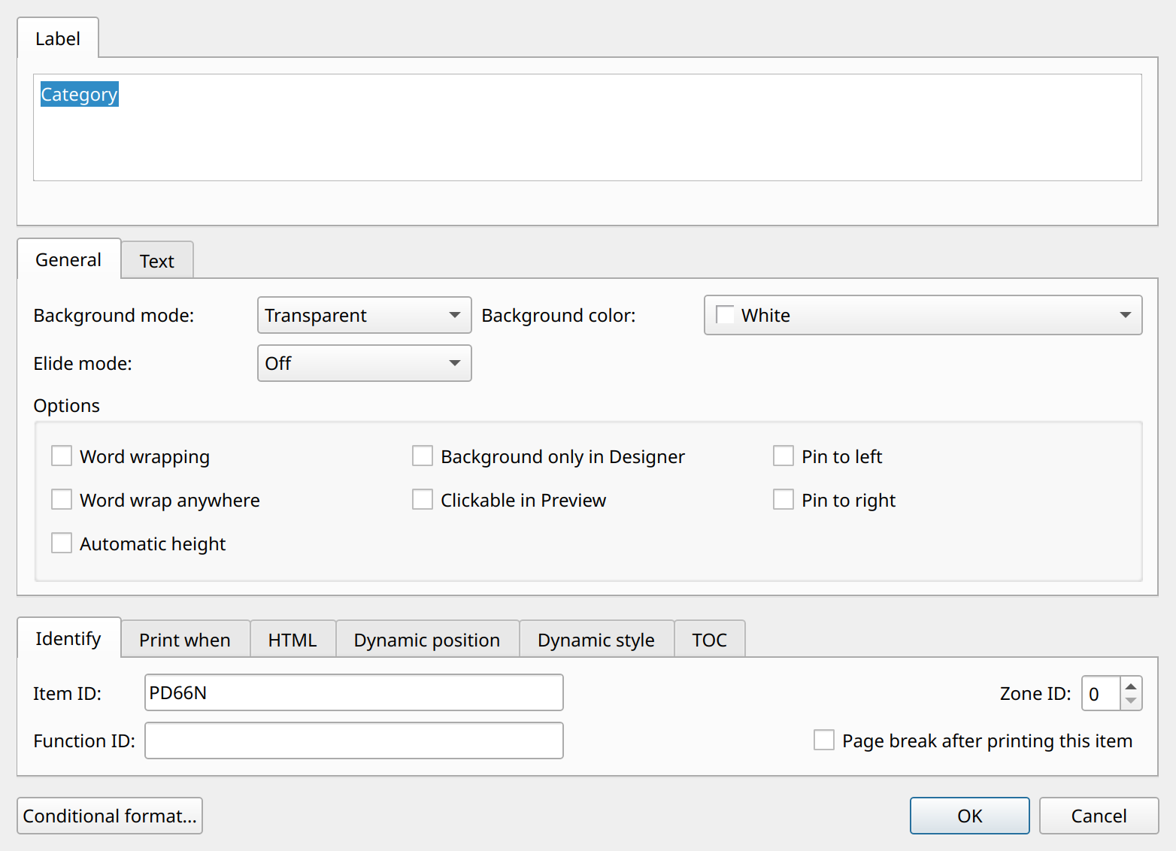Click the highlighted Category label text
The image size is (1176, 851).
(x=80, y=94)
